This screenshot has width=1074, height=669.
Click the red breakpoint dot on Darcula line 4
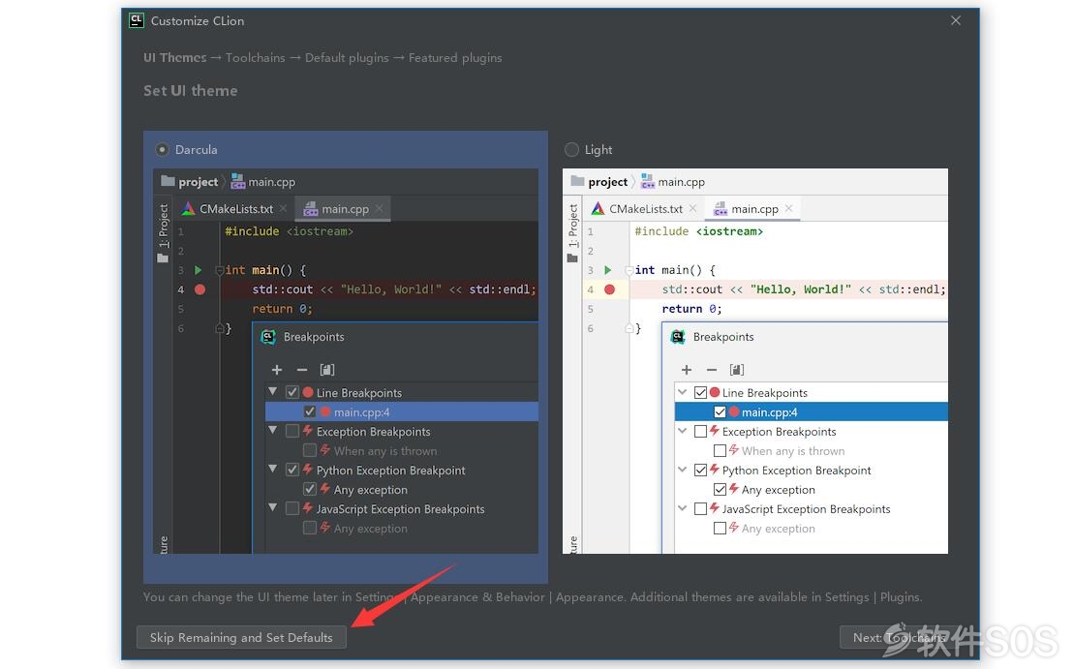click(200, 289)
